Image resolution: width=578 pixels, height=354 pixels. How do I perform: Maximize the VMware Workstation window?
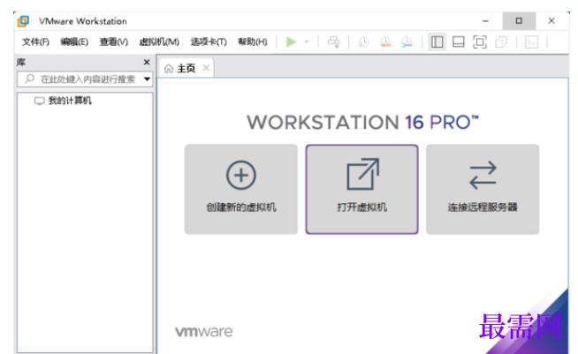click(x=519, y=21)
